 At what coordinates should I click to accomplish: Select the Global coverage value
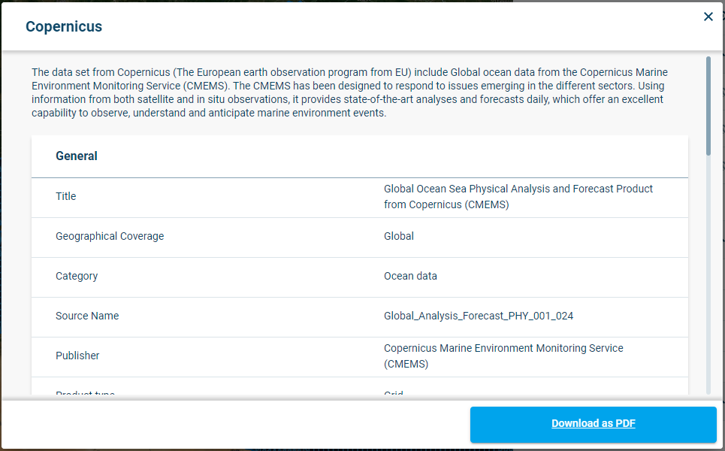tap(399, 236)
